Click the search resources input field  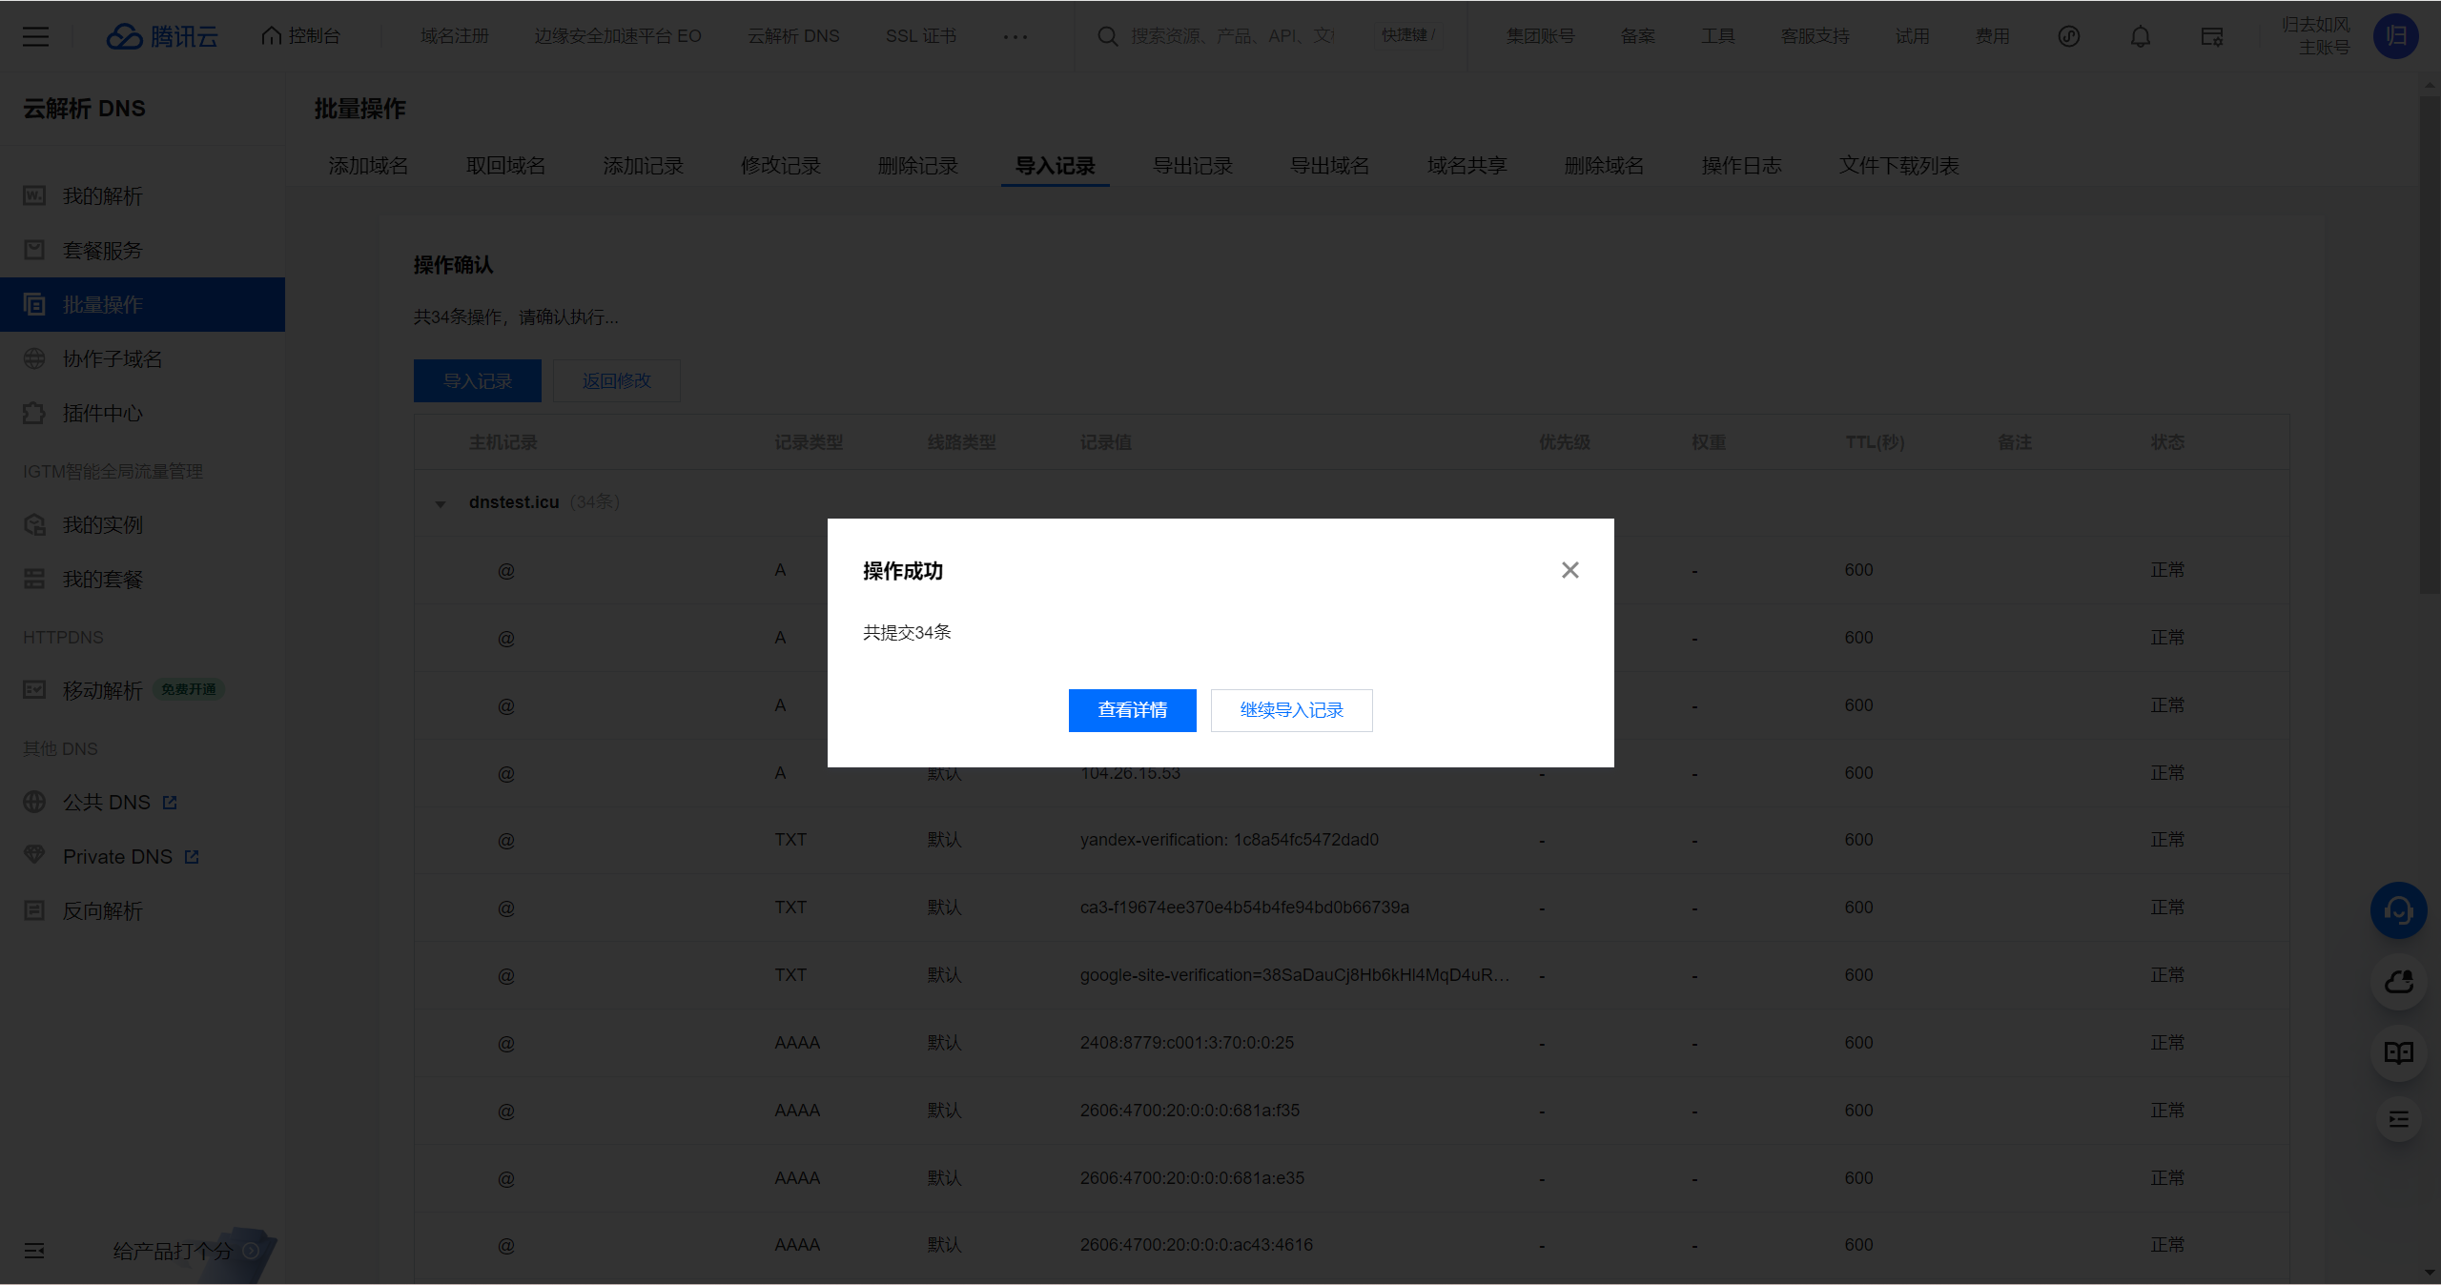[1232, 36]
